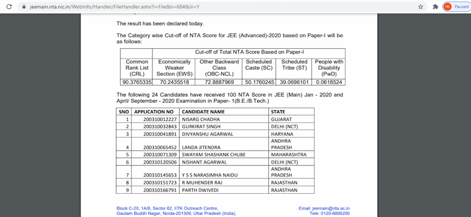Select SC cut-off value 50.1760245
The height and width of the screenshot is (217, 471).
[259, 82]
